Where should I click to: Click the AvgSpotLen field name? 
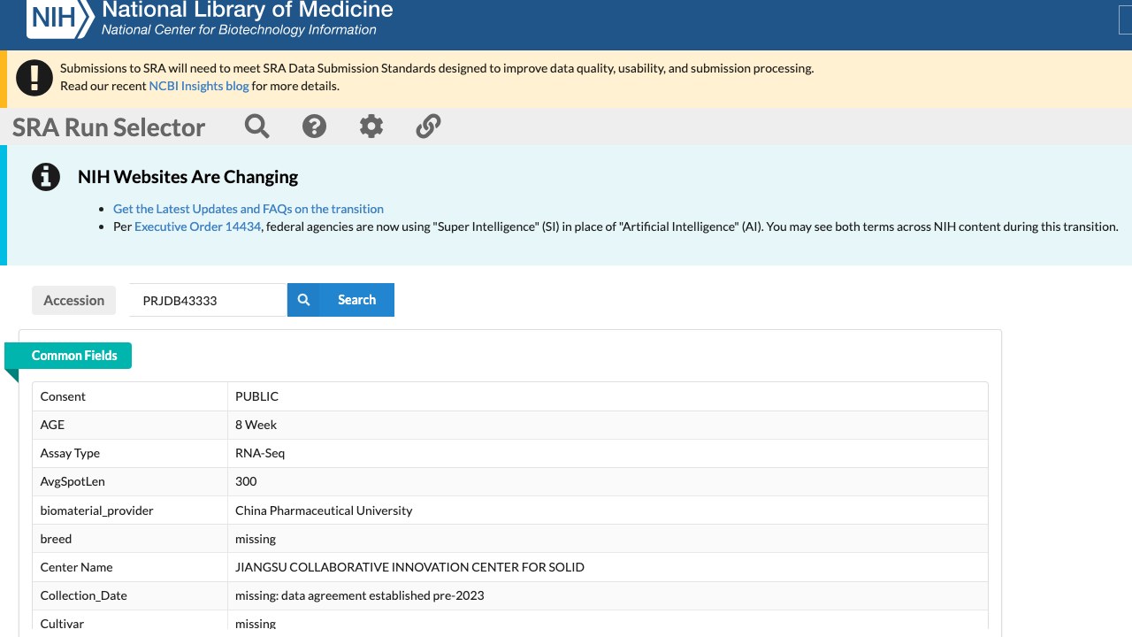coord(73,481)
